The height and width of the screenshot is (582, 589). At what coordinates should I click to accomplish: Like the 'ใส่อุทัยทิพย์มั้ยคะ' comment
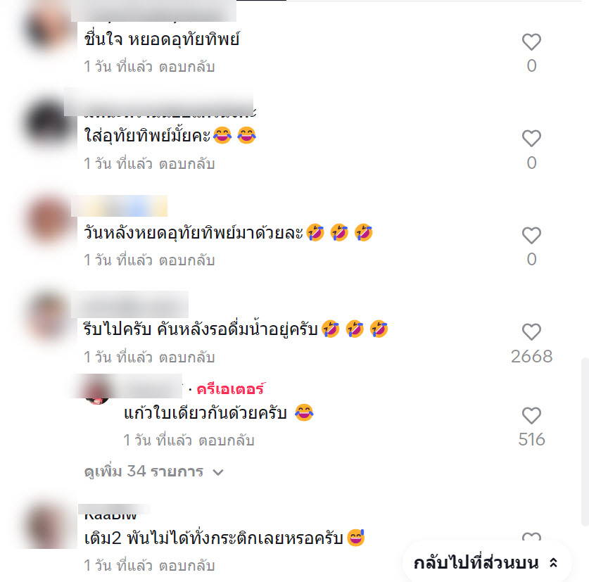(531, 138)
